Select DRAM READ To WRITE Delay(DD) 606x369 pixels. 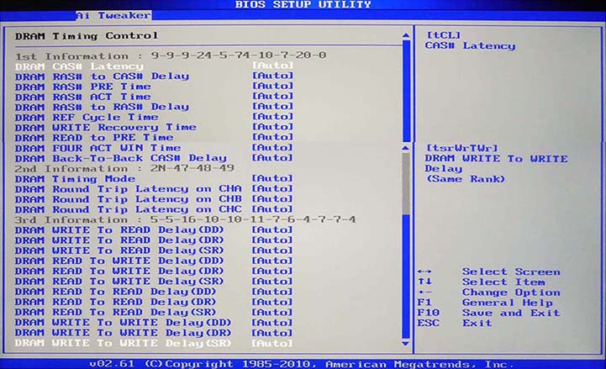click(154, 261)
